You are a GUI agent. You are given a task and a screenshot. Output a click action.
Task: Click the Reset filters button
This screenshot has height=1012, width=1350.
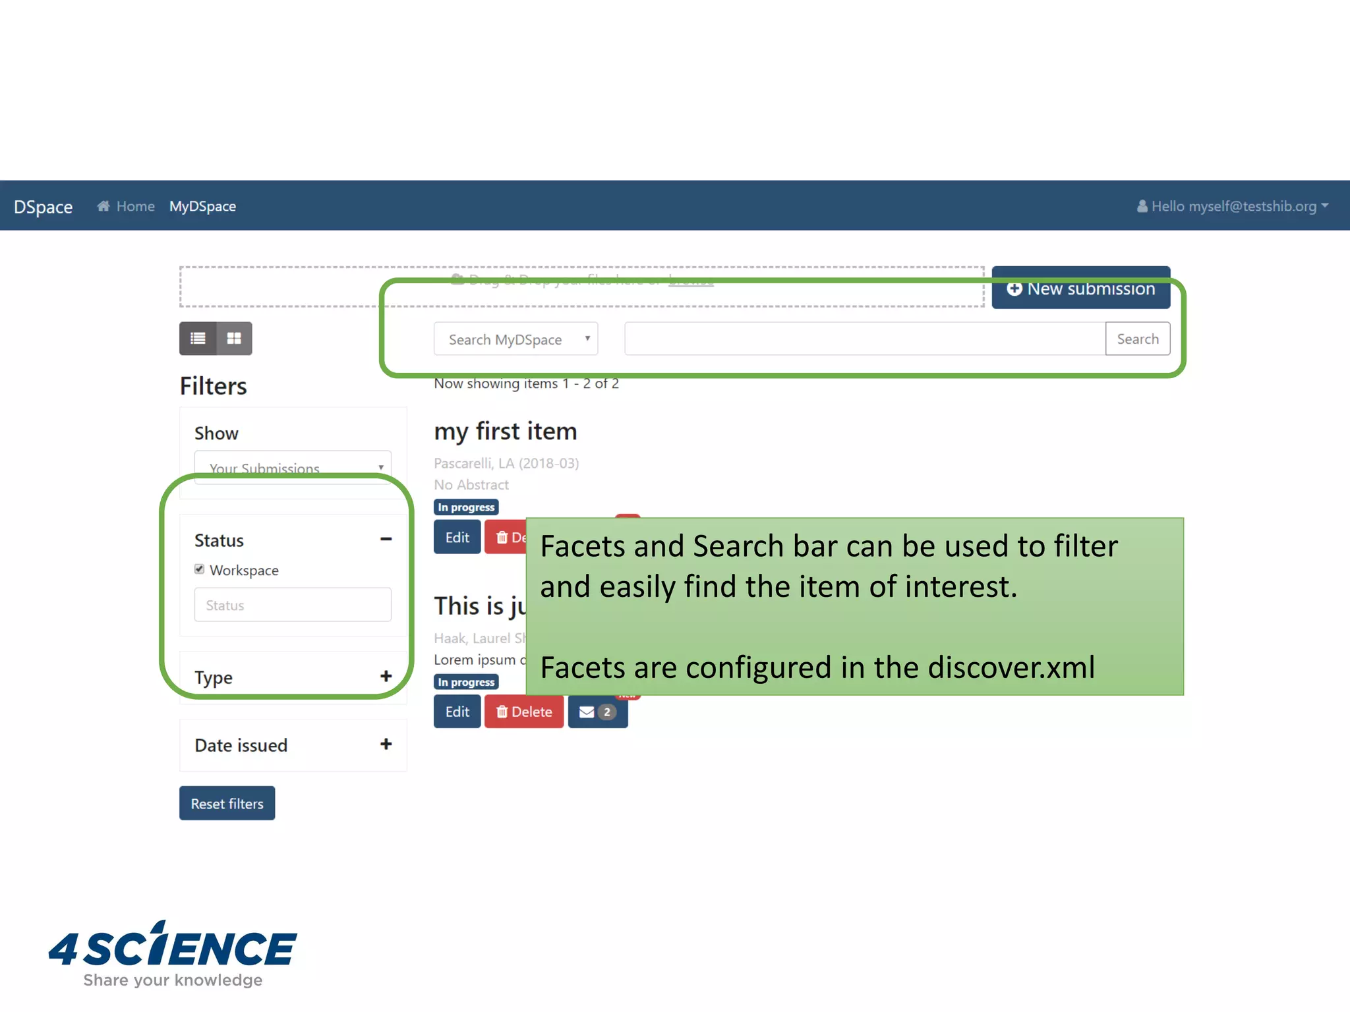[x=227, y=803]
